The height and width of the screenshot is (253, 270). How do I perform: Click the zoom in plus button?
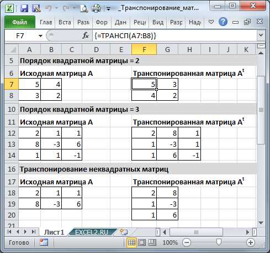coord(251,242)
